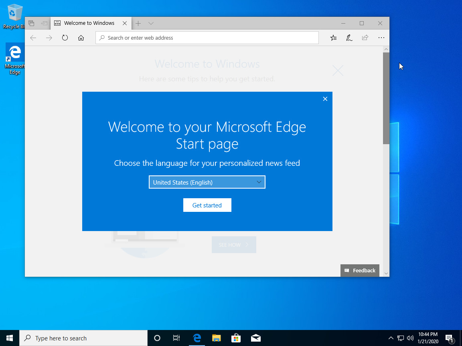Go forward using the forward arrow
Screen dimensions: 462x346
[x=49, y=38]
